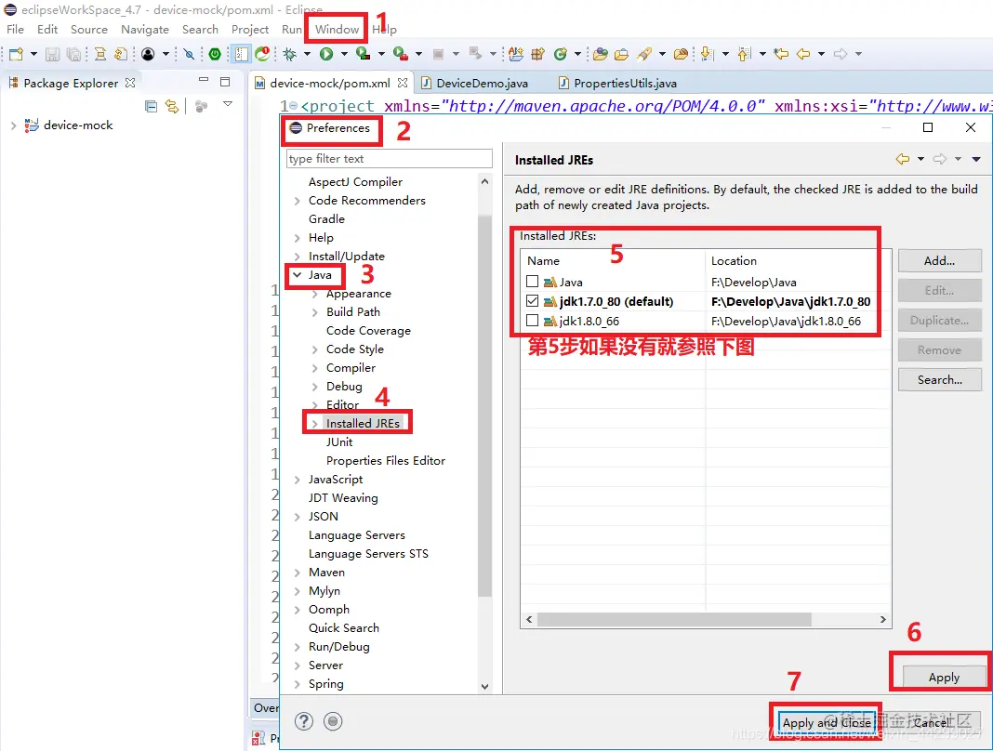Open the Window menu
Screen dimensions: 993x751
click(x=337, y=29)
